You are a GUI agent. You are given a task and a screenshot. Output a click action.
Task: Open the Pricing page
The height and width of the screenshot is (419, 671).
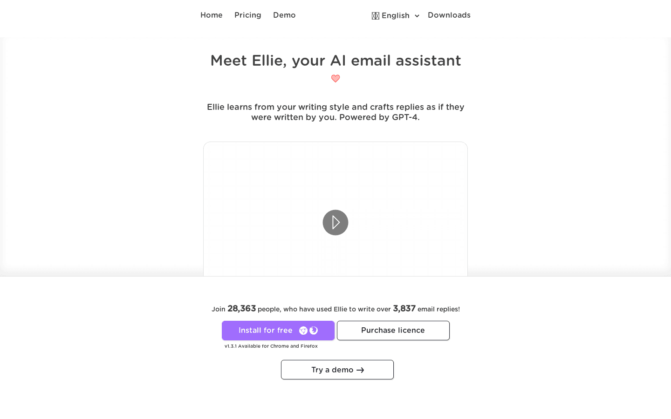pyautogui.click(x=248, y=15)
